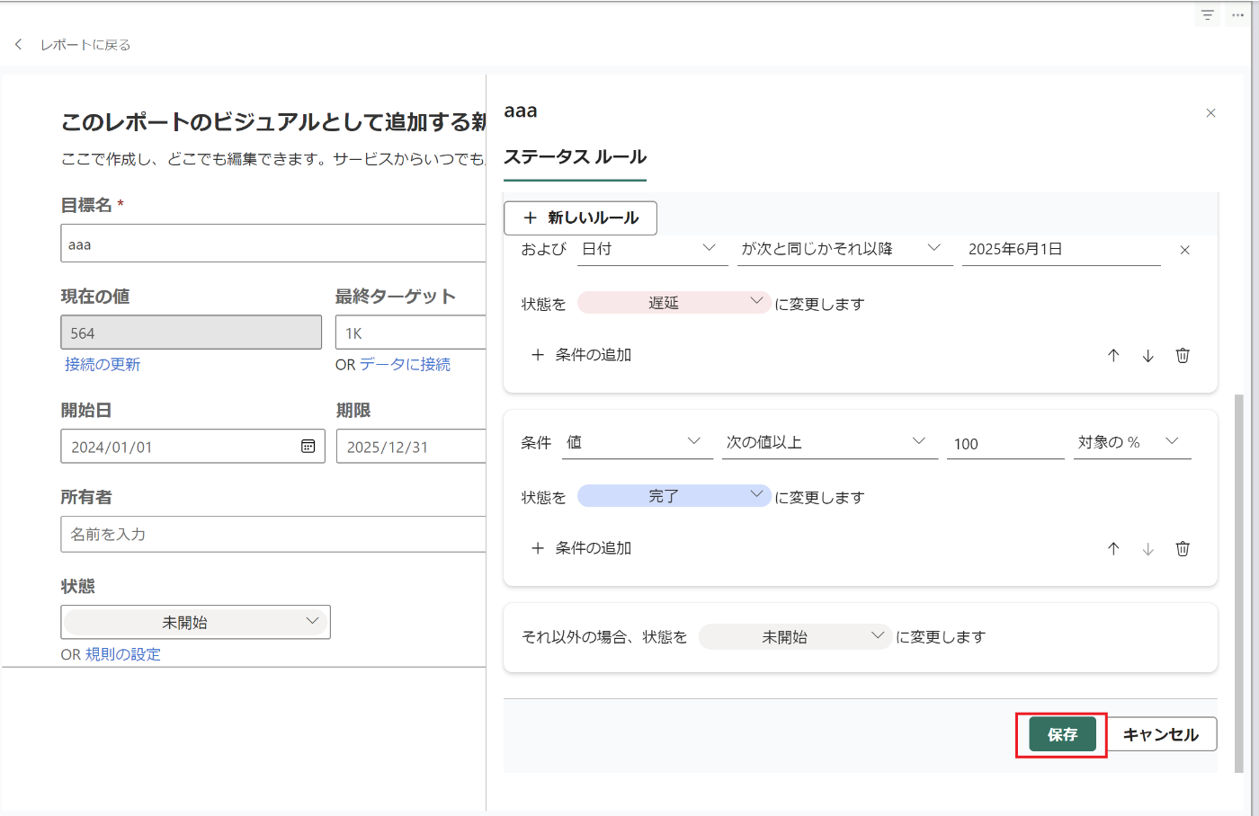
Task: Remove the 日付 condition row
Action: (1184, 250)
